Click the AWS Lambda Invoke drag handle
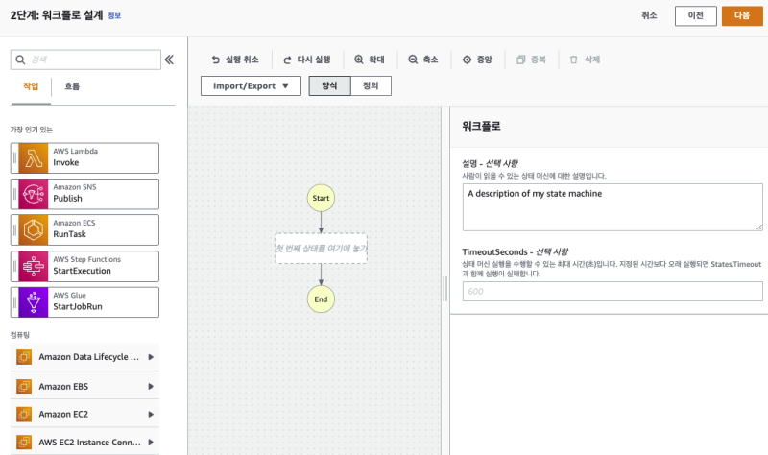 (x=14, y=158)
